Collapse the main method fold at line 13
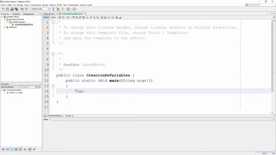The image size is (276, 155). (53, 86)
